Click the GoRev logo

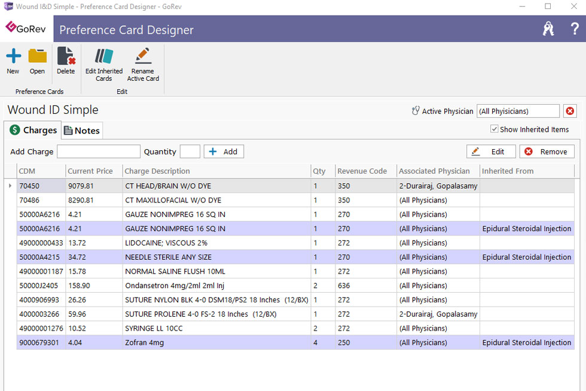pos(26,28)
